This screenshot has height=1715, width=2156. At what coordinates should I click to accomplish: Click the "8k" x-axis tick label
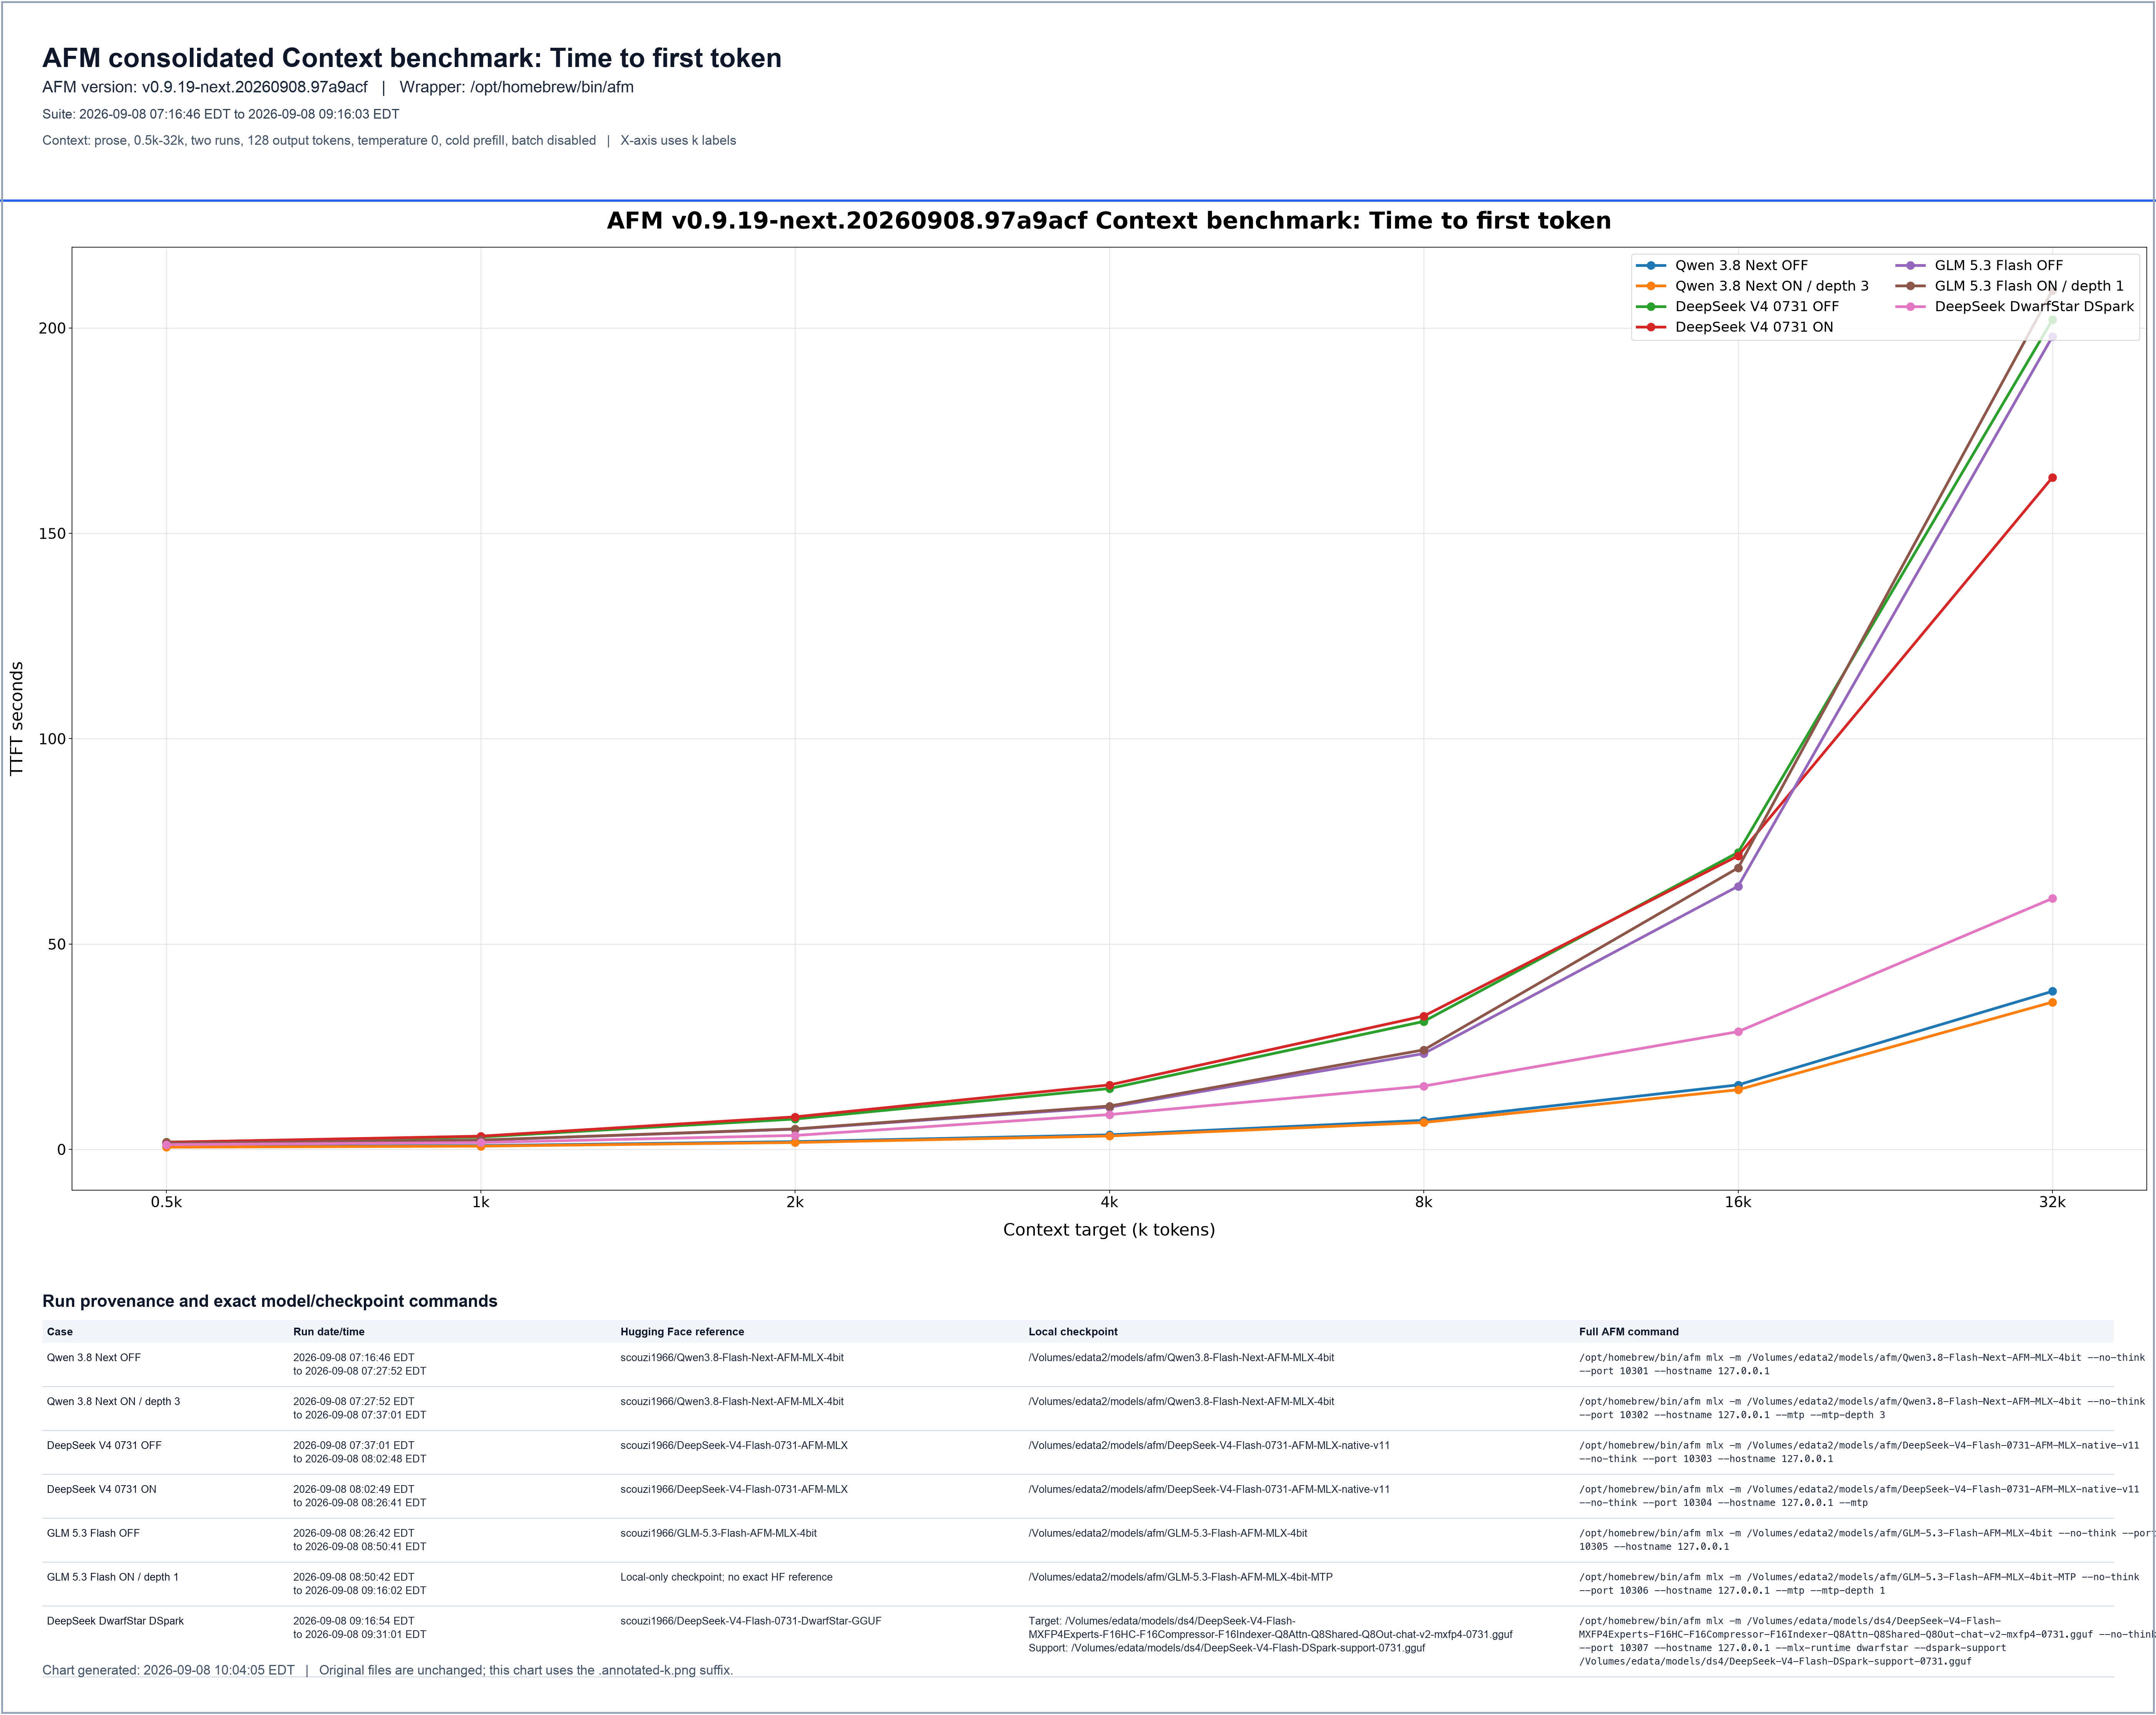coord(1424,1203)
